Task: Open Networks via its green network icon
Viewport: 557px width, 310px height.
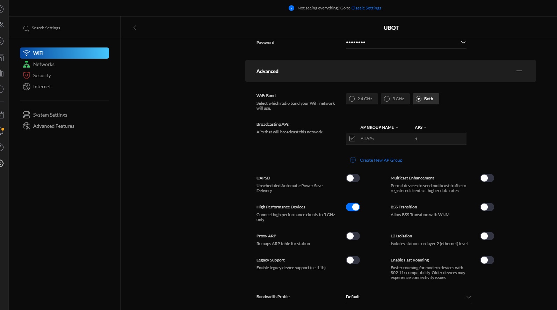Action: tap(27, 64)
